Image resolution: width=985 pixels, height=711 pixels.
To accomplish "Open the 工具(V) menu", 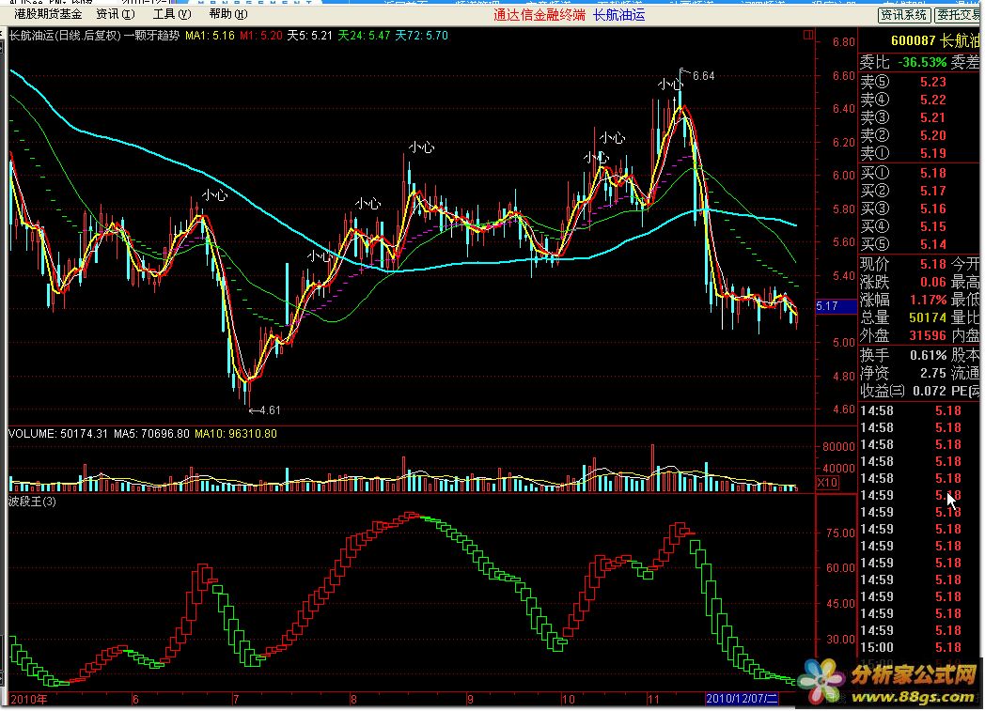I will tap(171, 14).
